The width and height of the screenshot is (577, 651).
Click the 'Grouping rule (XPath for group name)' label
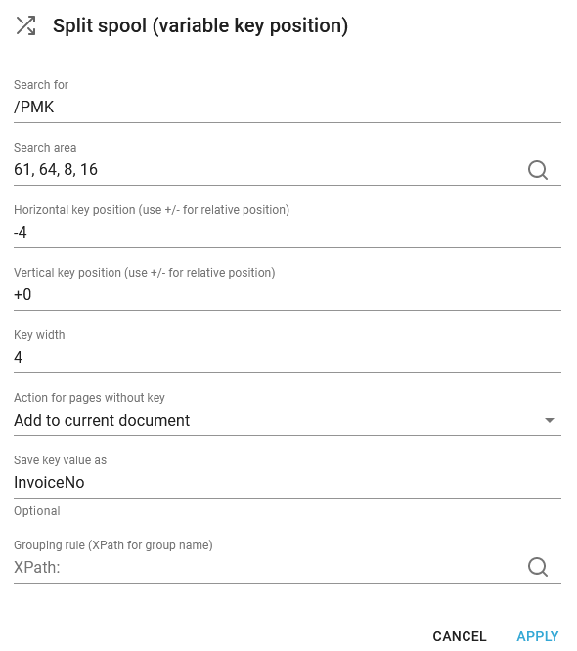[113, 545]
